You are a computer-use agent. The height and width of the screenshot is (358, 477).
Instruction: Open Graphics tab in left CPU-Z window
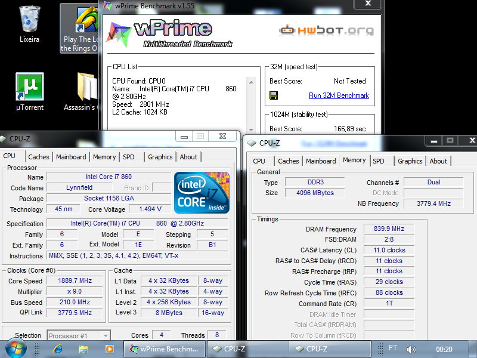(160, 157)
